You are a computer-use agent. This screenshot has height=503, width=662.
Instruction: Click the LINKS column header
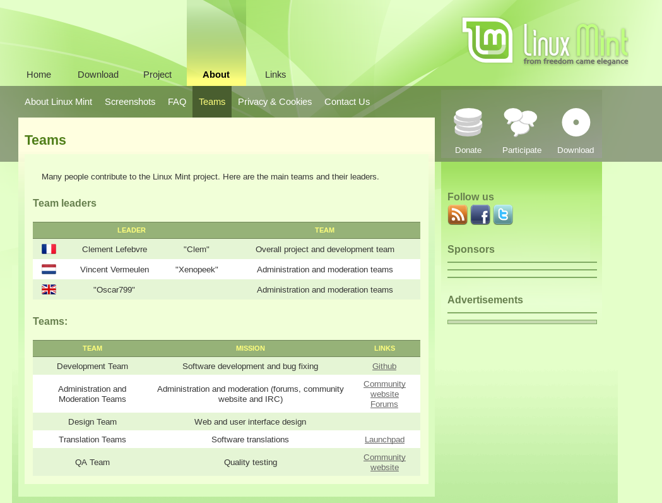[x=384, y=348]
